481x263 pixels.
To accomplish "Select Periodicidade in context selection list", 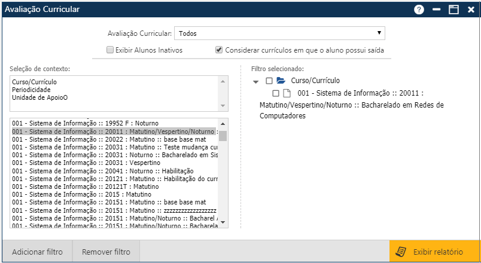I will (32, 89).
